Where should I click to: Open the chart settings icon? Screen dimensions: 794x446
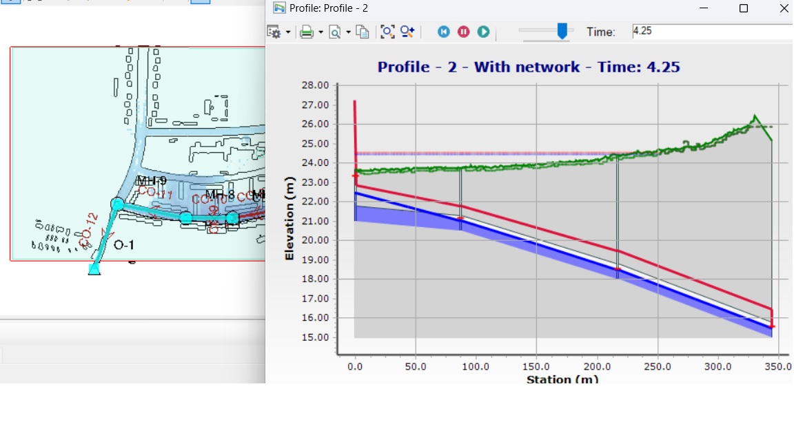pyautogui.click(x=274, y=32)
